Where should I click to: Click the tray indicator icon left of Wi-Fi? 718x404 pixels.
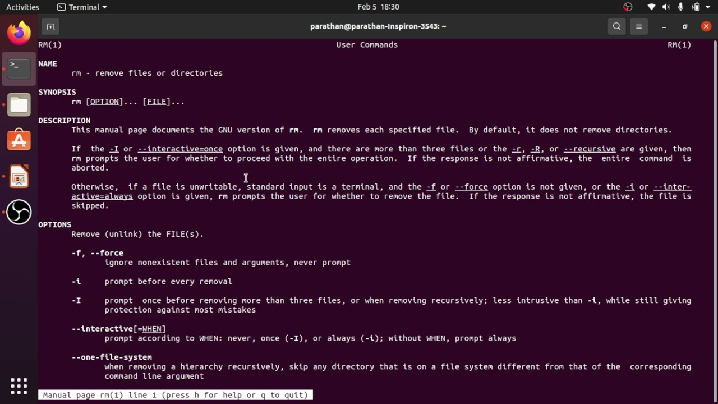click(x=628, y=7)
